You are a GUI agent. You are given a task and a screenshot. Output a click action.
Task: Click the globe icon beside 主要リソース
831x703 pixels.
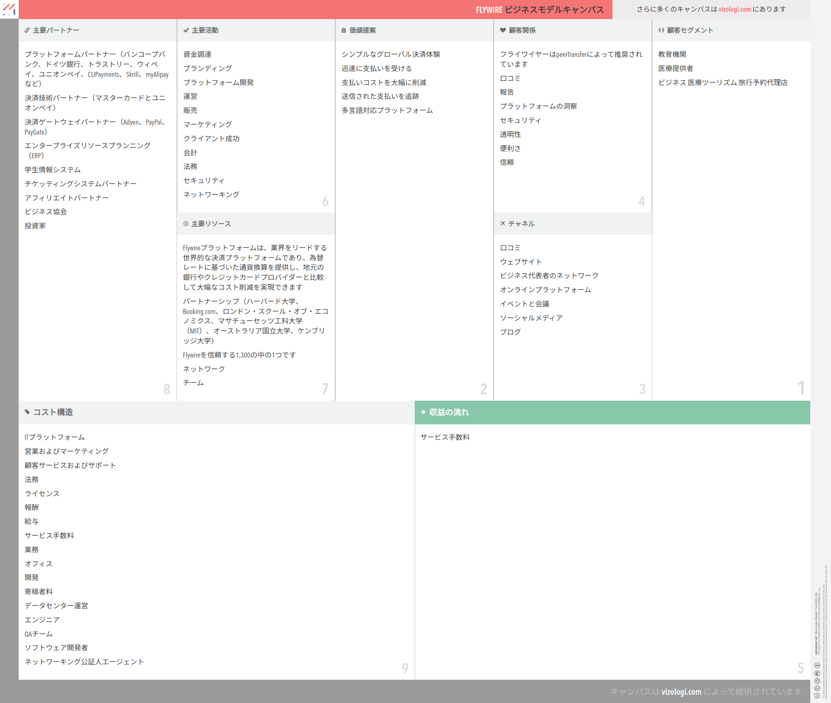[x=186, y=224]
